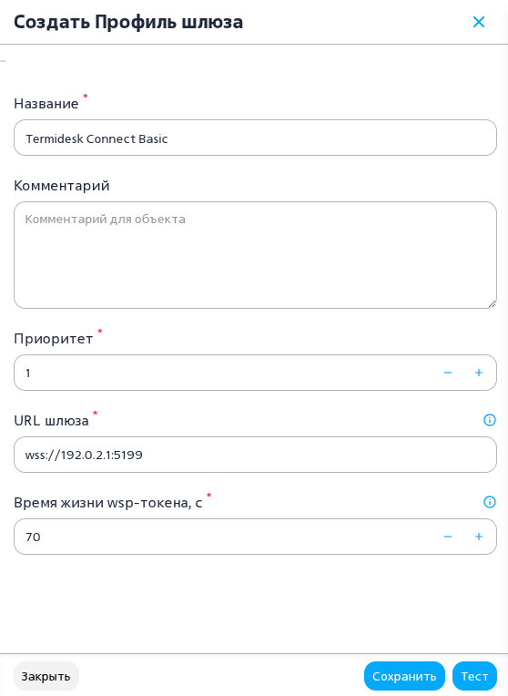Click the Комментарий label text
The image size is (508, 696).
pyautogui.click(x=62, y=186)
